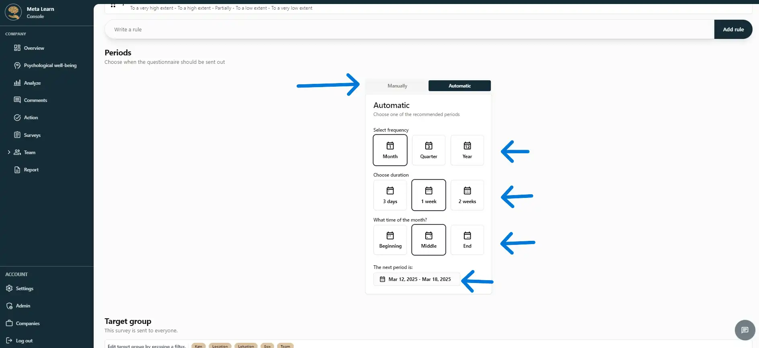Click the Meta Learn brain logo
759x348 pixels.
pos(13,12)
